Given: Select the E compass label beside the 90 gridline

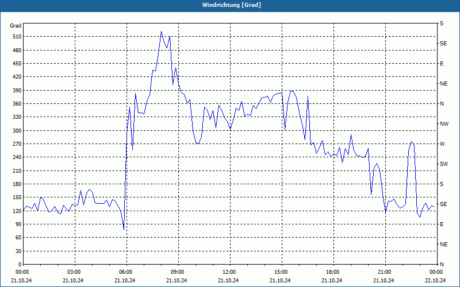Looking at the screenshot, I should tap(442, 224).
